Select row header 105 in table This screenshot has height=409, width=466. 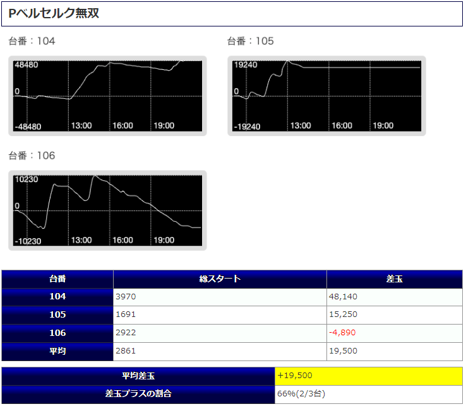click(x=57, y=314)
